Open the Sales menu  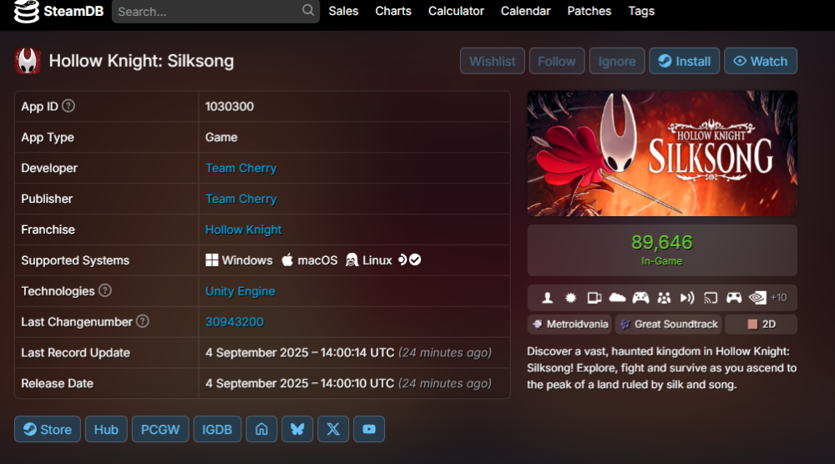pos(343,11)
